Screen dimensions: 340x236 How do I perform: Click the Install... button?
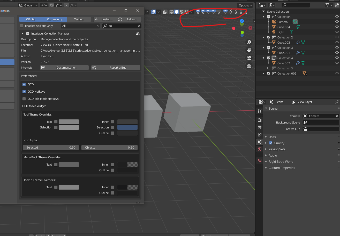tap(105, 19)
